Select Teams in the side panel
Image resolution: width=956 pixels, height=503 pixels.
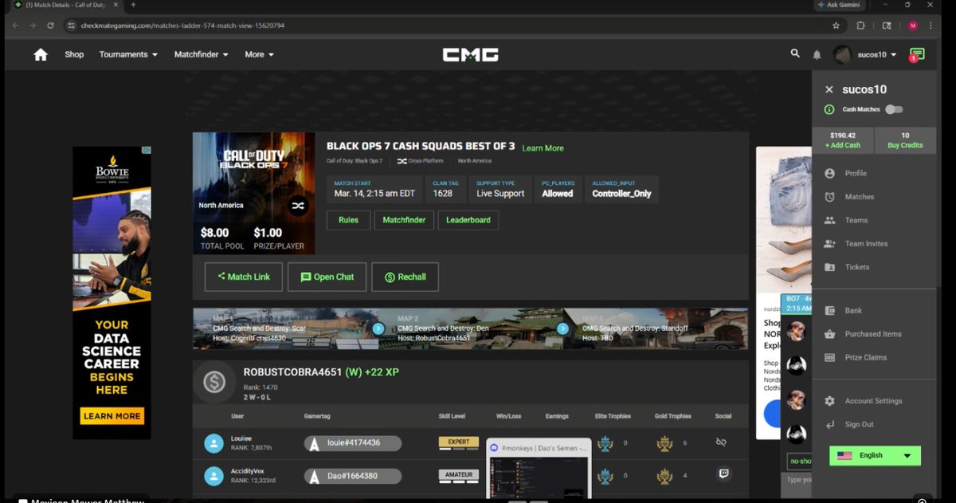pos(856,220)
